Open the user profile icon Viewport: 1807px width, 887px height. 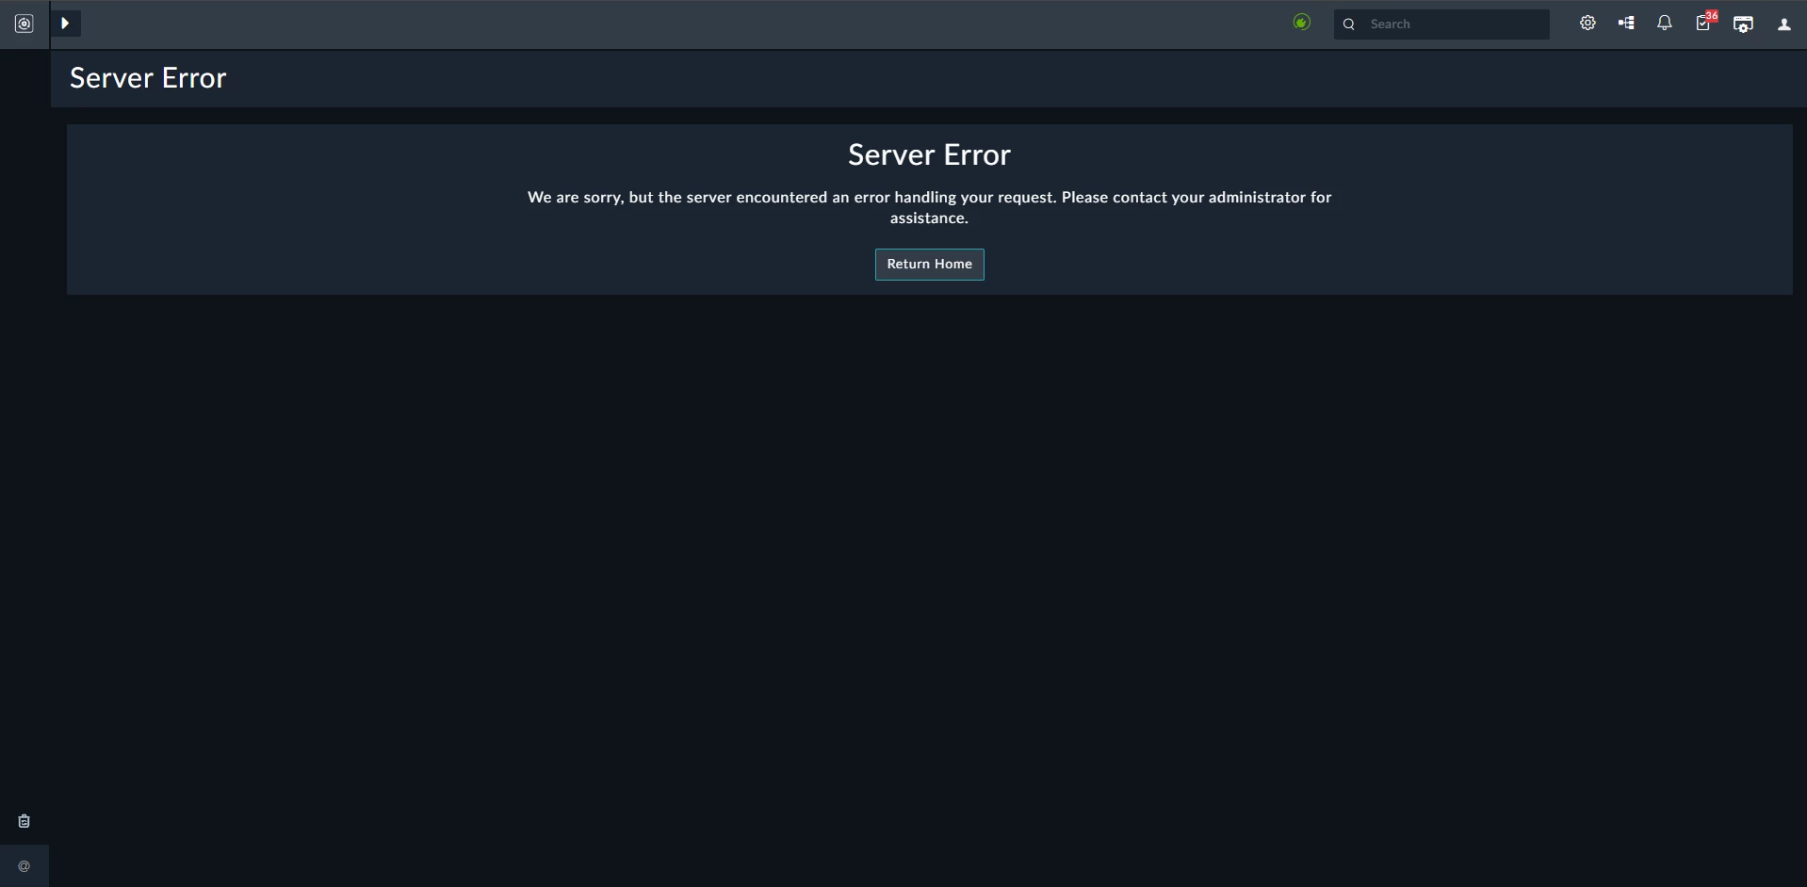1784,24
